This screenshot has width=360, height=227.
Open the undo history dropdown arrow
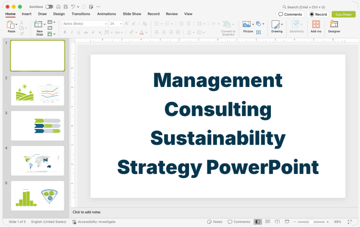coord(78,7)
